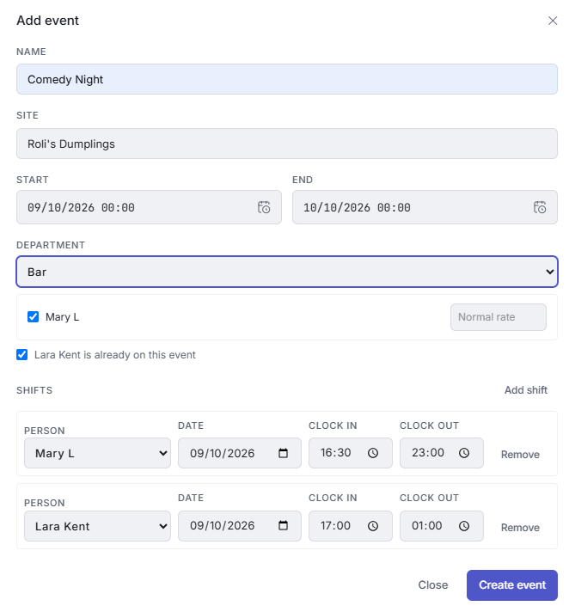Click Mary L shift date 09/10/2026
The width and height of the screenshot is (569, 612).
pyautogui.click(x=240, y=453)
